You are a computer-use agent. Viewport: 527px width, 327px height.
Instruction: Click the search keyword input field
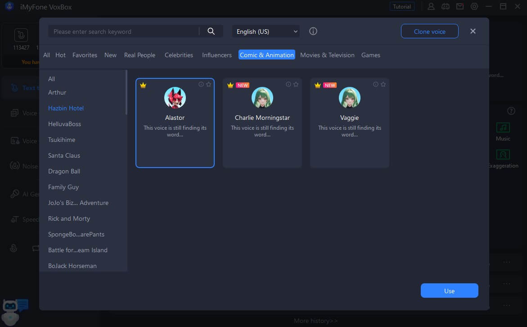tap(122, 31)
